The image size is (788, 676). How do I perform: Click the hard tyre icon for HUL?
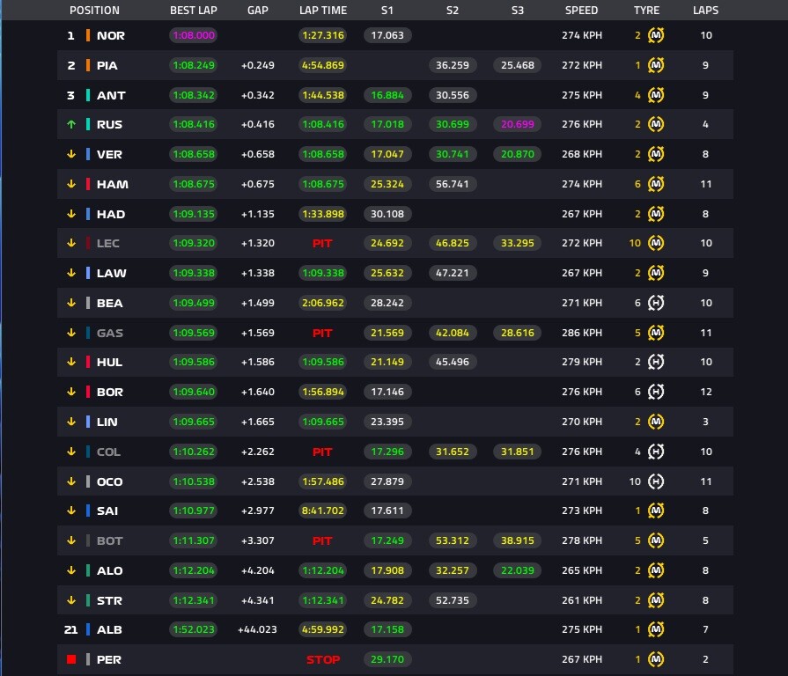coord(656,362)
